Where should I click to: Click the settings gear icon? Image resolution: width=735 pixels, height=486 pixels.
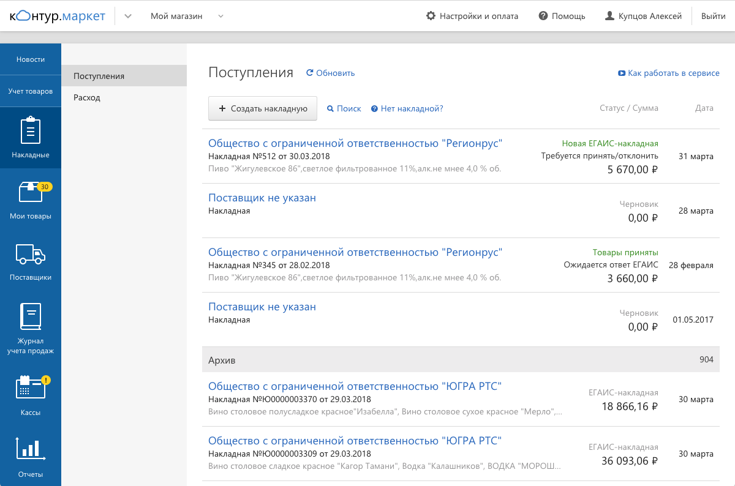coord(431,16)
